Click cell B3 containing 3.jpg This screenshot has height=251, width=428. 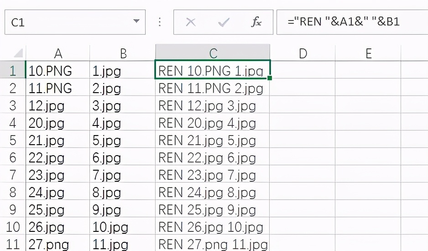(x=123, y=106)
